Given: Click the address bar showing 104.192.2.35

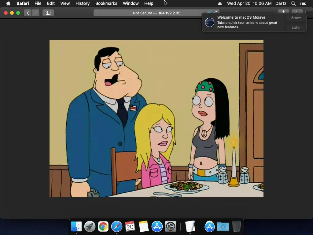Looking at the screenshot, I should pyautogui.click(x=156, y=13).
